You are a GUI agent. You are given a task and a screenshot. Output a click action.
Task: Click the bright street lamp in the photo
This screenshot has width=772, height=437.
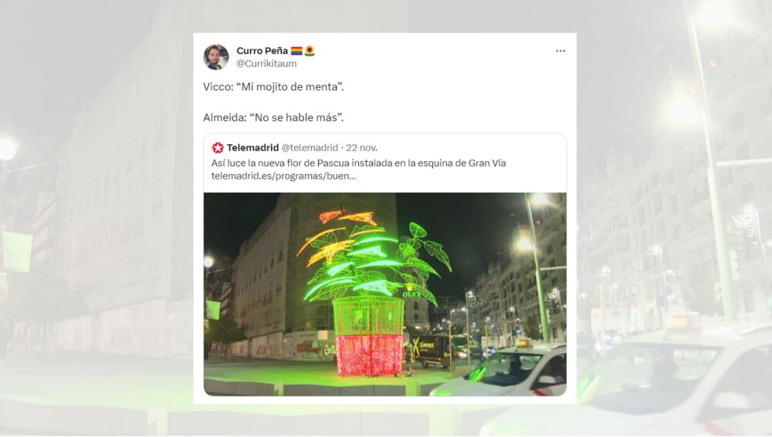pos(539,199)
